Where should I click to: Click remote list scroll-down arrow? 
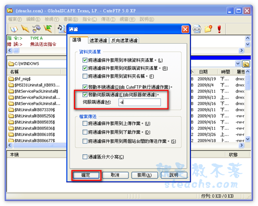coord(248,139)
